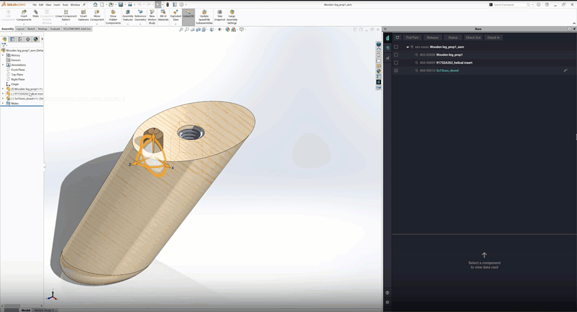Click the Print icon

(130, 4)
